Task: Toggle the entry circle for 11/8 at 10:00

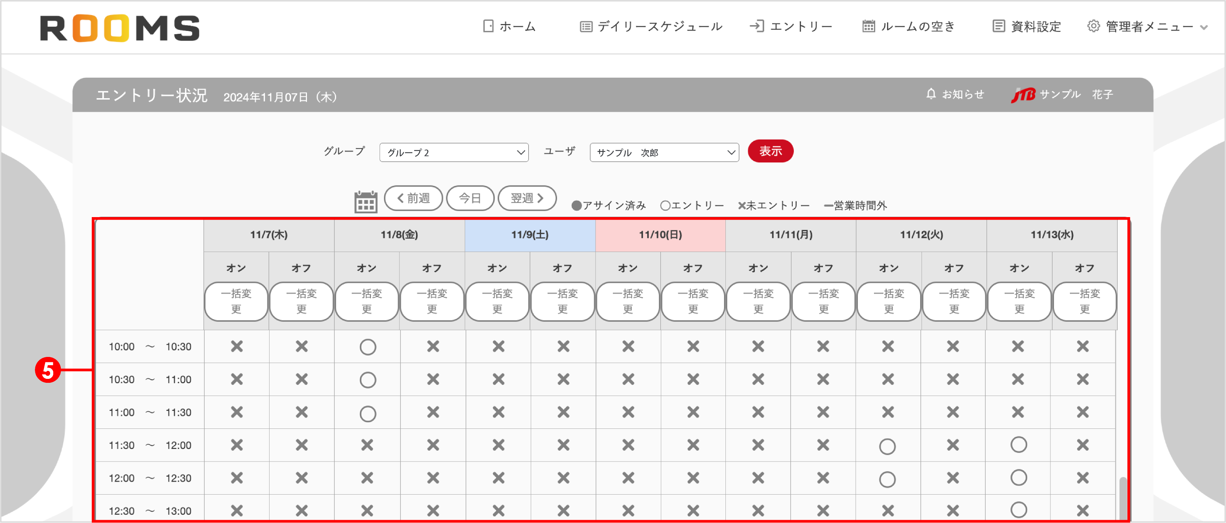Action: tap(367, 347)
